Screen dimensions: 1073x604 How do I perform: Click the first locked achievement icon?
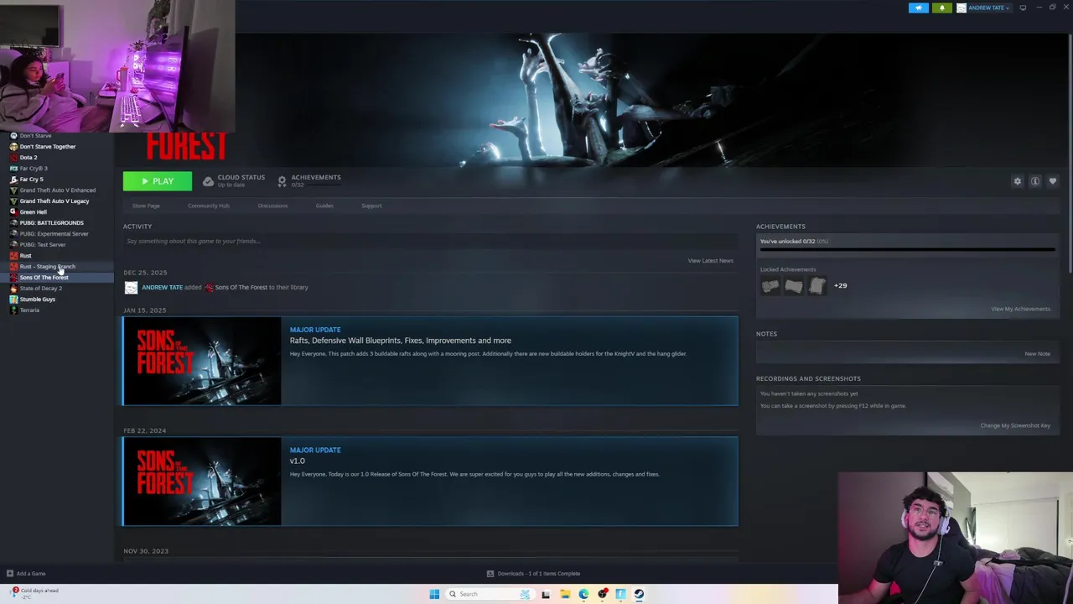pos(770,286)
